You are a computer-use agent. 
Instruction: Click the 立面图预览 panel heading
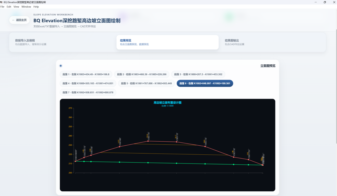tap(268, 66)
